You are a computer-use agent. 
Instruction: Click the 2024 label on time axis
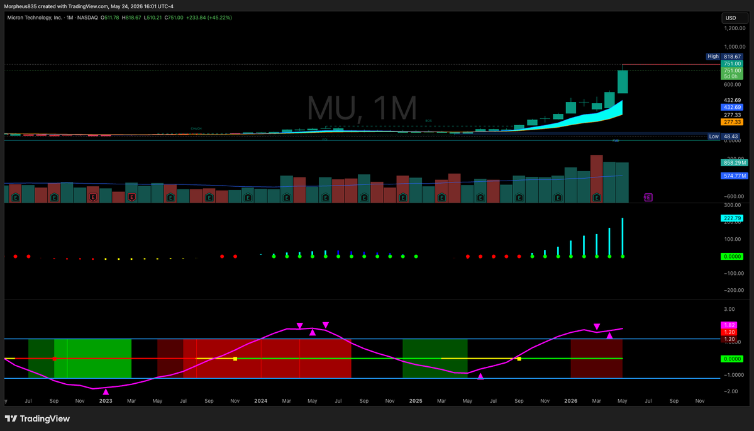pos(260,401)
